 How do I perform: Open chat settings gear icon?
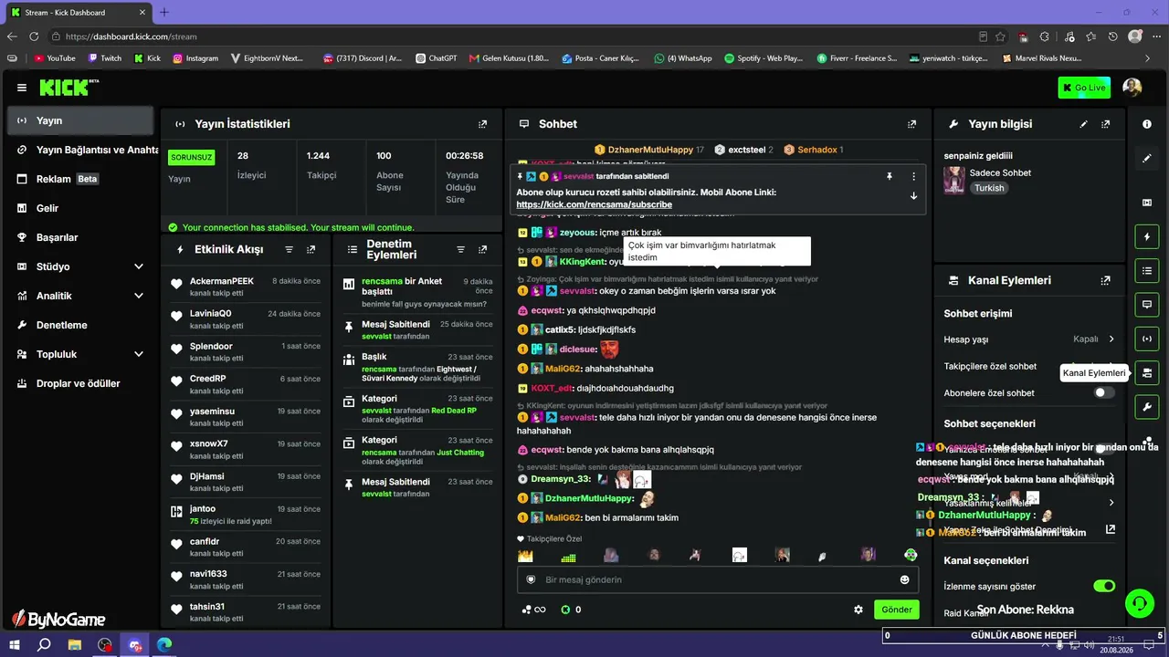(858, 610)
